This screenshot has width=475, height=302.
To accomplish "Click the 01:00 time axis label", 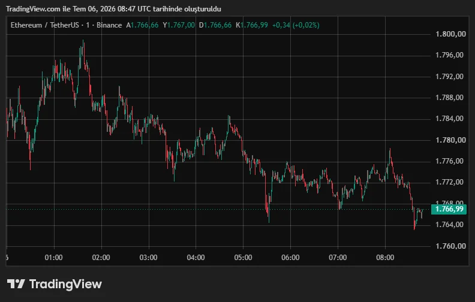I will pos(53,258).
